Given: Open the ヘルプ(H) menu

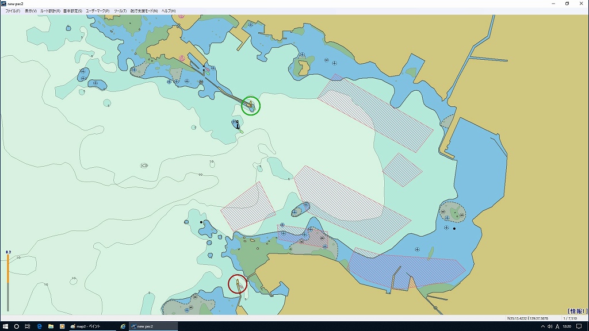Looking at the screenshot, I should click(169, 11).
